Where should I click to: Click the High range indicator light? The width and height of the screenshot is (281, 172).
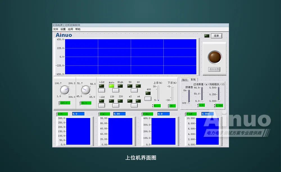click(x=120, y=86)
